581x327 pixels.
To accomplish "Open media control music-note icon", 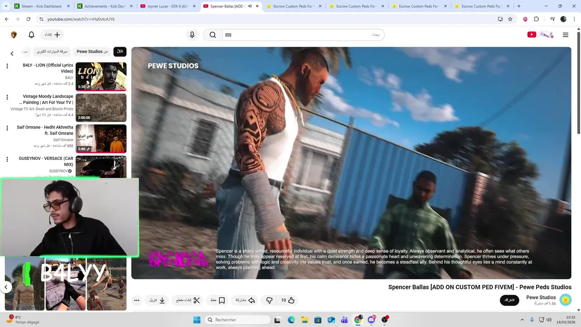I will click(x=552, y=19).
